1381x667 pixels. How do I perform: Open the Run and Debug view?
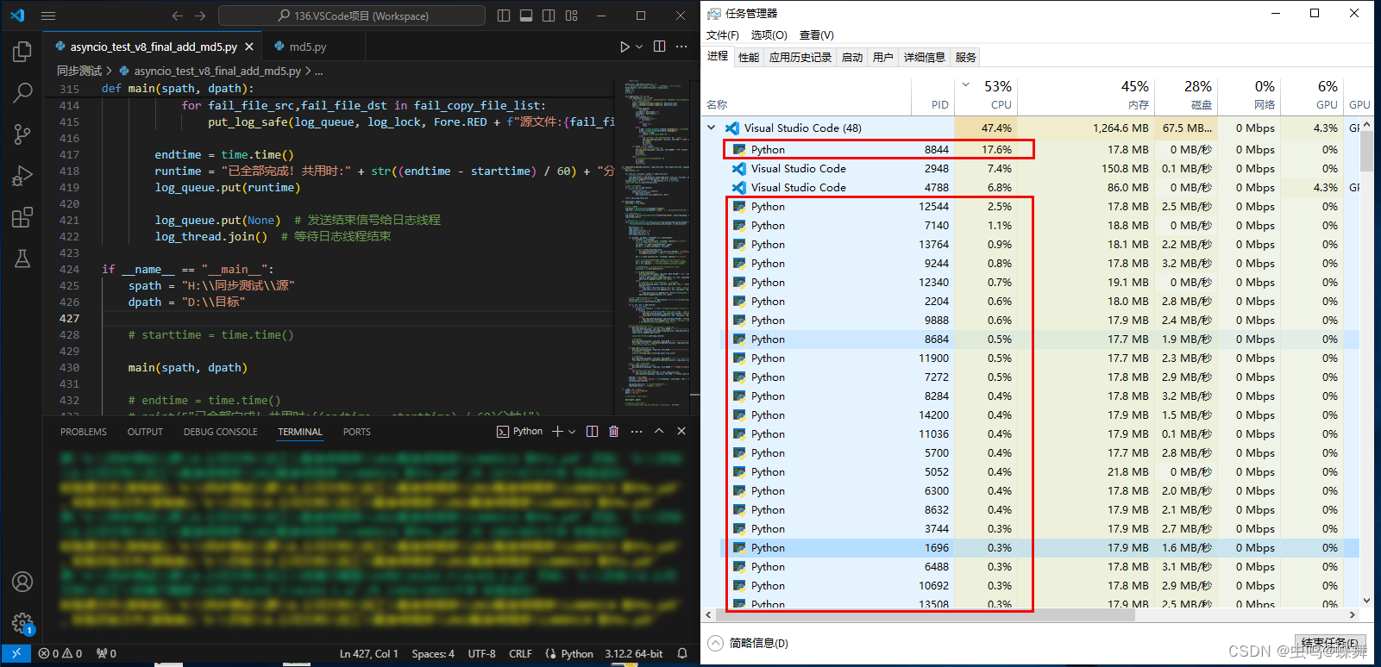[x=22, y=176]
